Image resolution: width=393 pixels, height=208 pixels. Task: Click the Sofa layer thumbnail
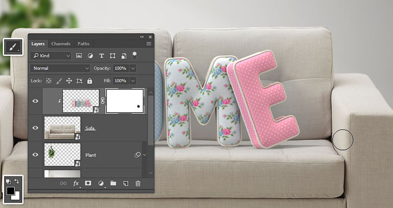(x=62, y=128)
